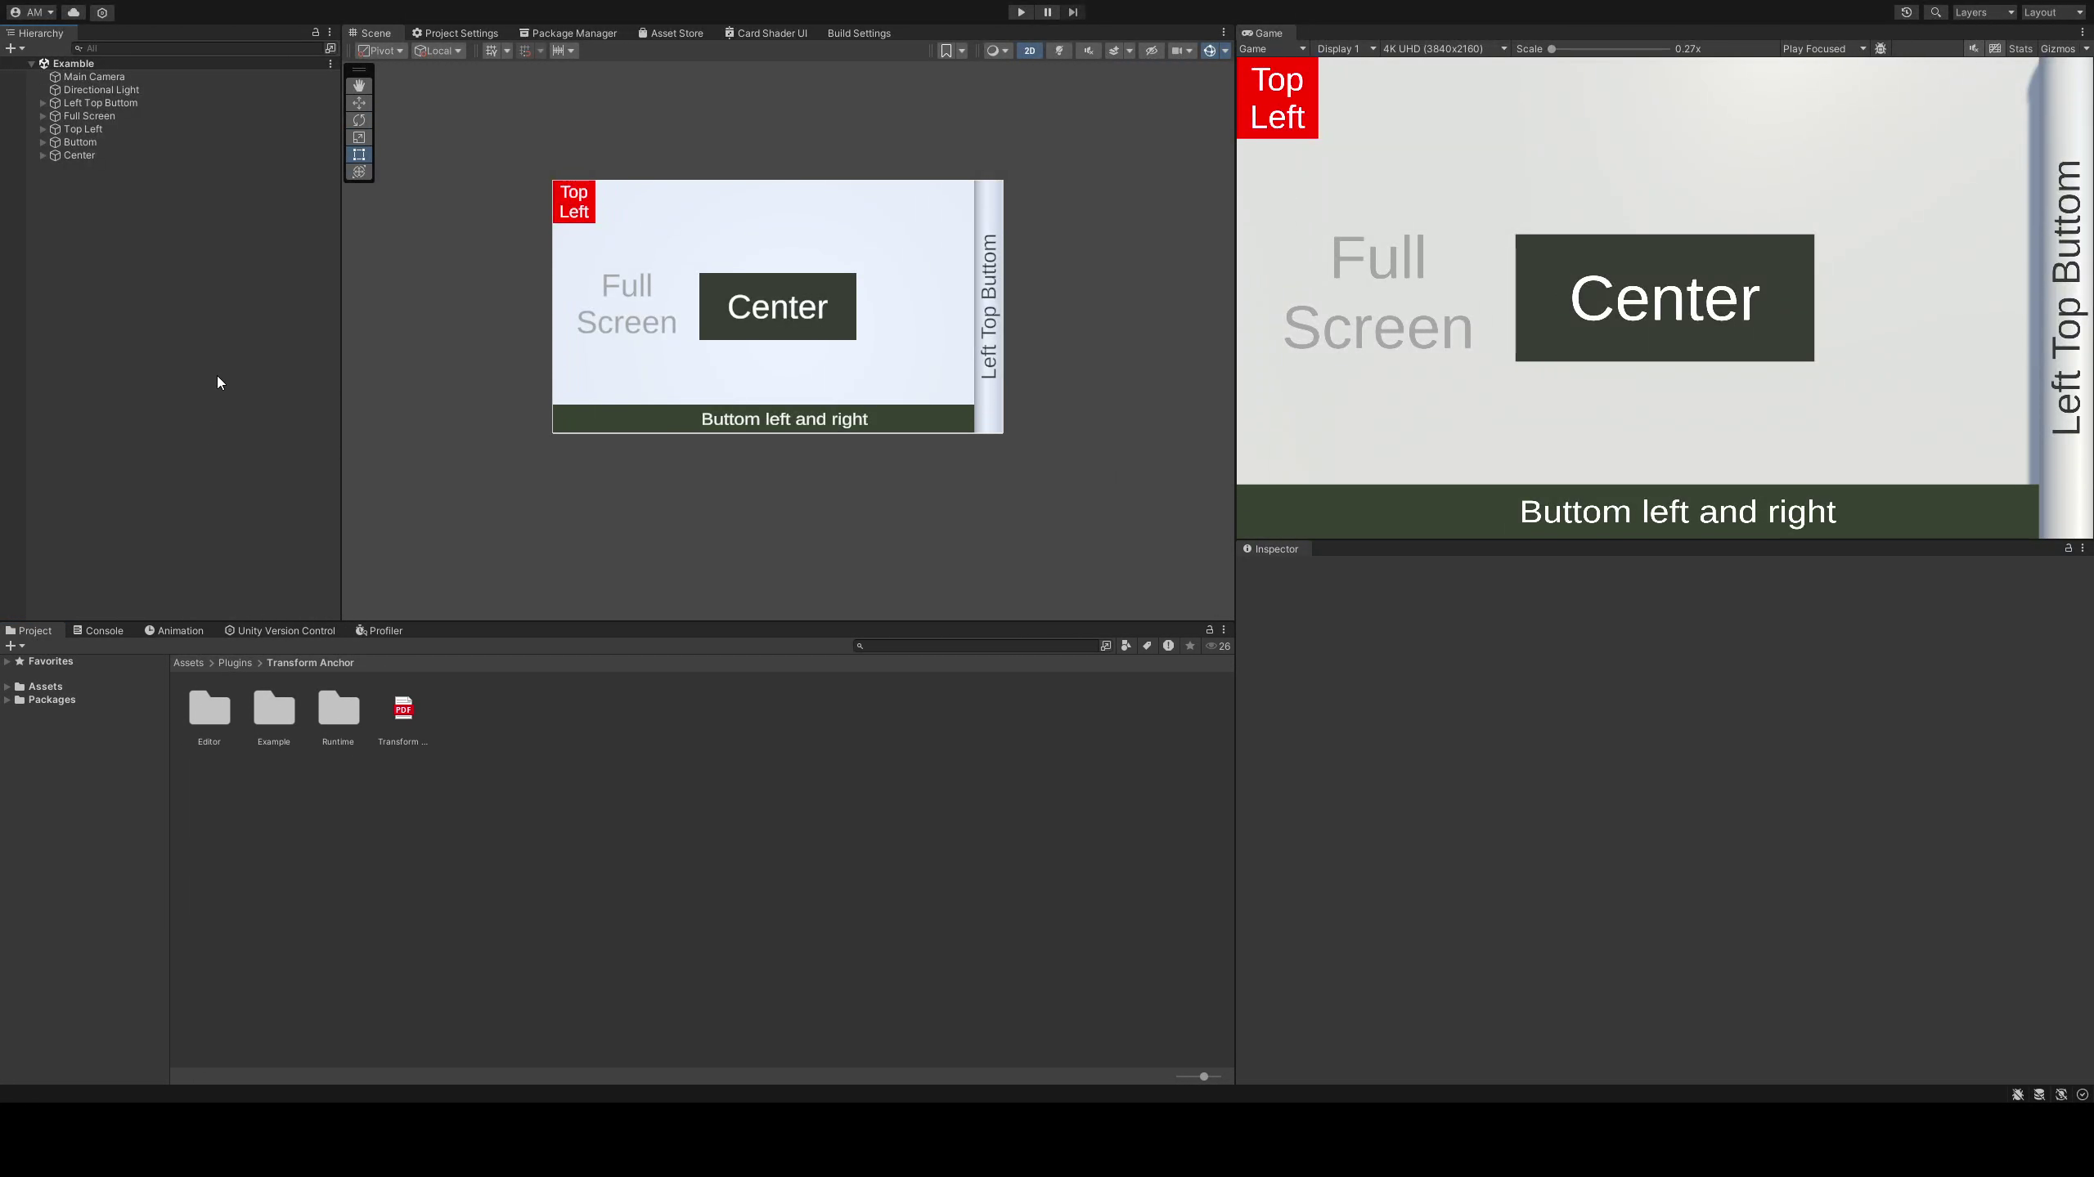Click the grid visibility icon in Scene toolbar
The height and width of the screenshot is (1177, 2094).
tap(491, 51)
